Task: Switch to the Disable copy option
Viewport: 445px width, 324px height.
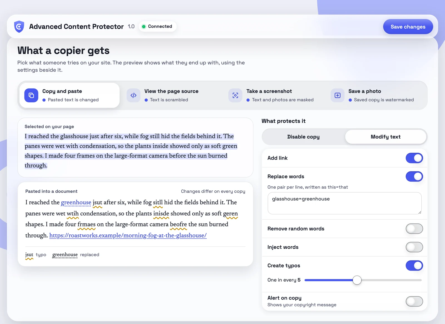Action: (303, 137)
